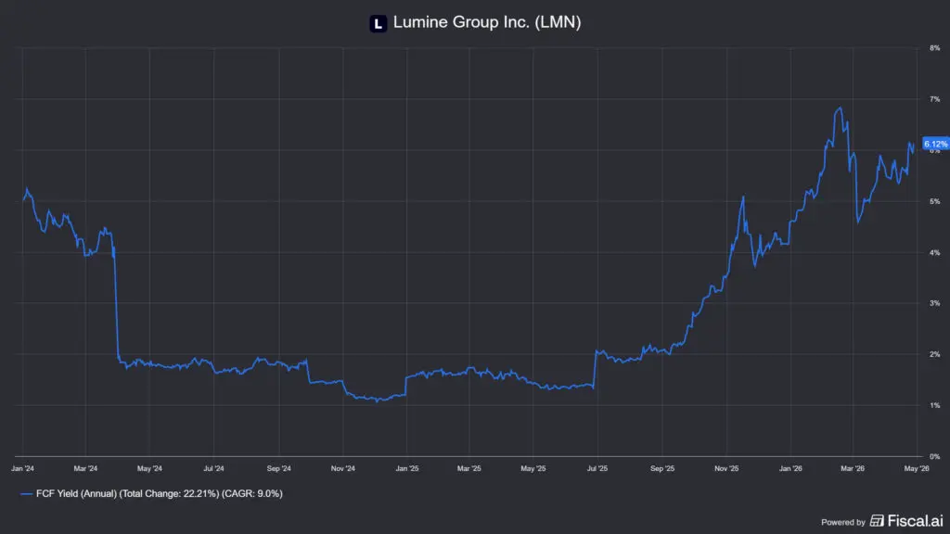Click the Sep '25 x-axis label
Viewport: 950px width, 534px height.
(x=662, y=468)
